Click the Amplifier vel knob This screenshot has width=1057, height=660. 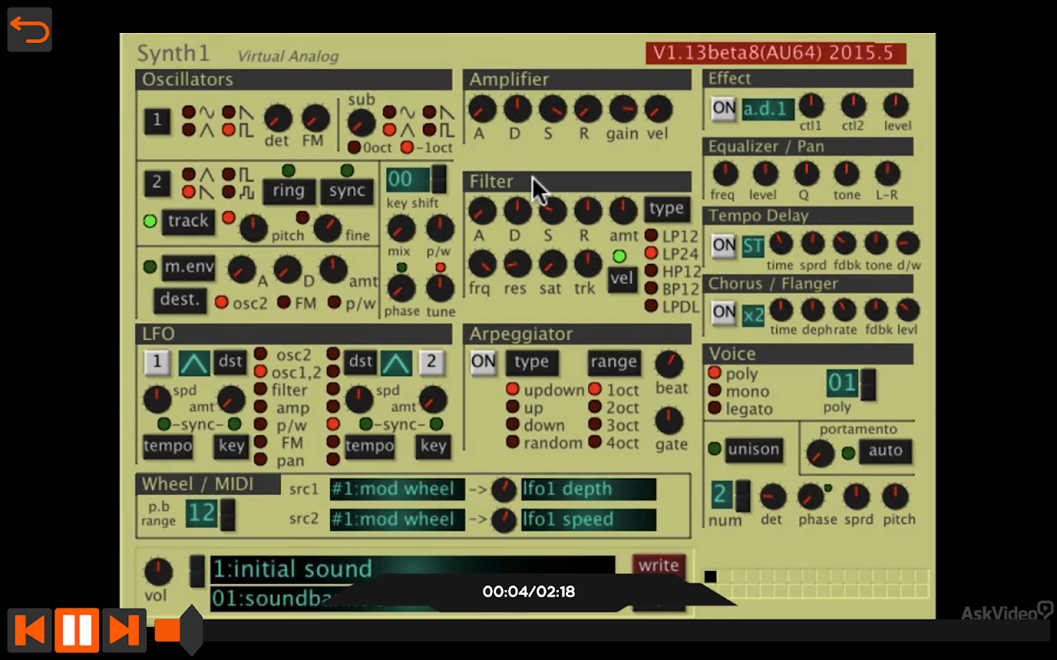pyautogui.click(x=658, y=109)
